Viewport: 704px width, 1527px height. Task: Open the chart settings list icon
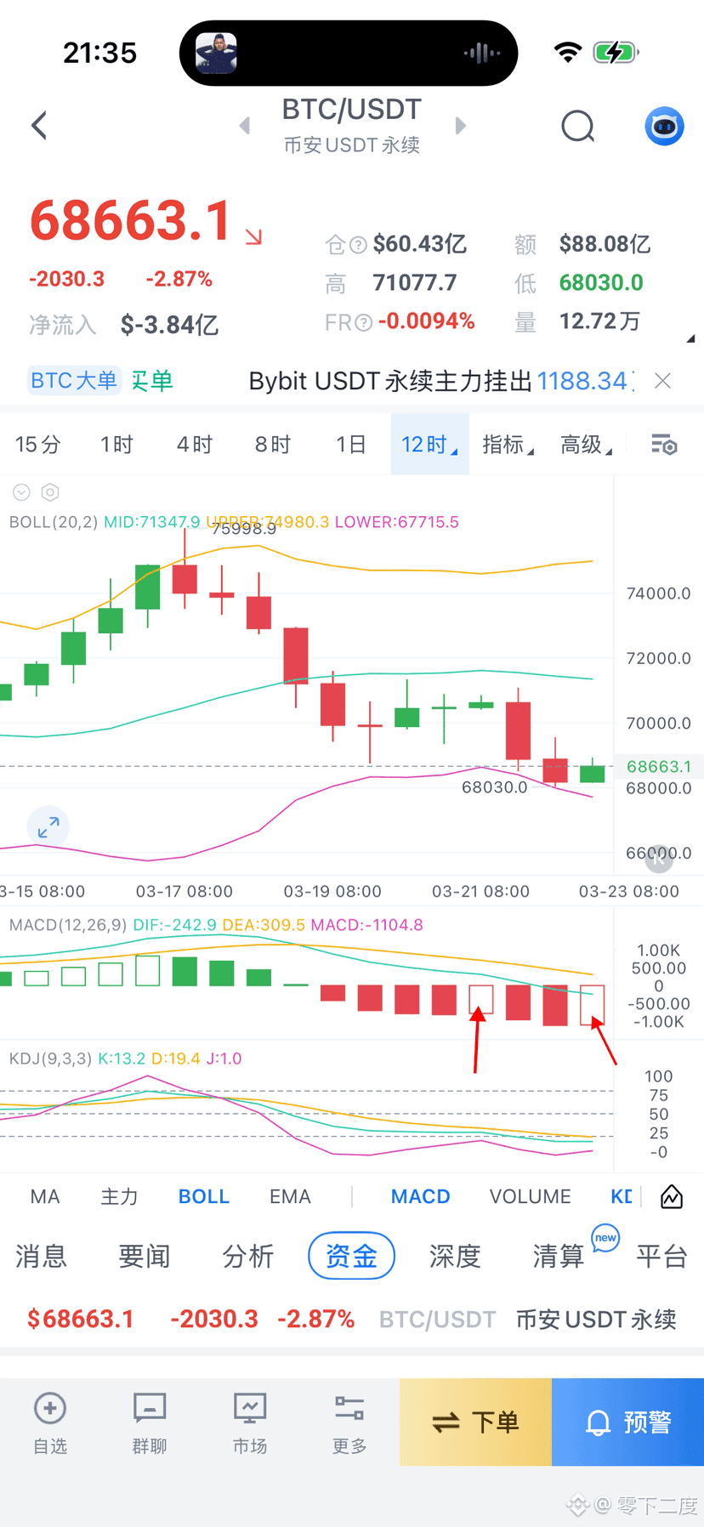664,445
